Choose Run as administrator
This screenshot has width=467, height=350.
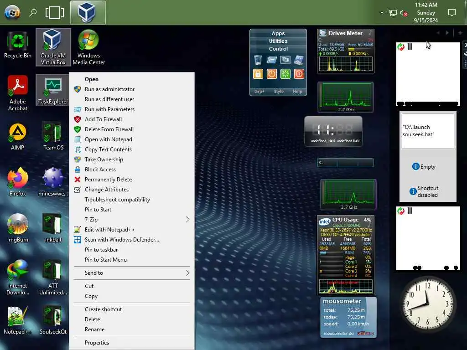coord(132,89)
